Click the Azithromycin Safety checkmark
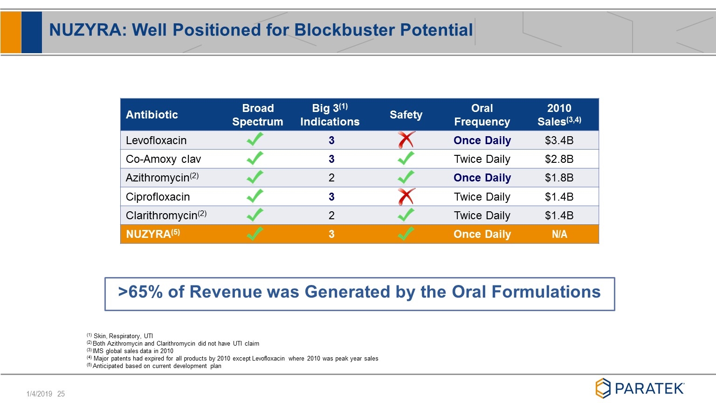This screenshot has width=716, height=403. (x=406, y=177)
